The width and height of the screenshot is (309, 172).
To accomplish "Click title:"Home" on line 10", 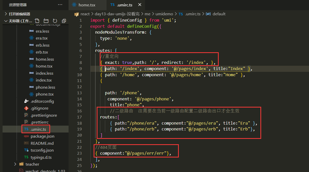I will 223,75.
